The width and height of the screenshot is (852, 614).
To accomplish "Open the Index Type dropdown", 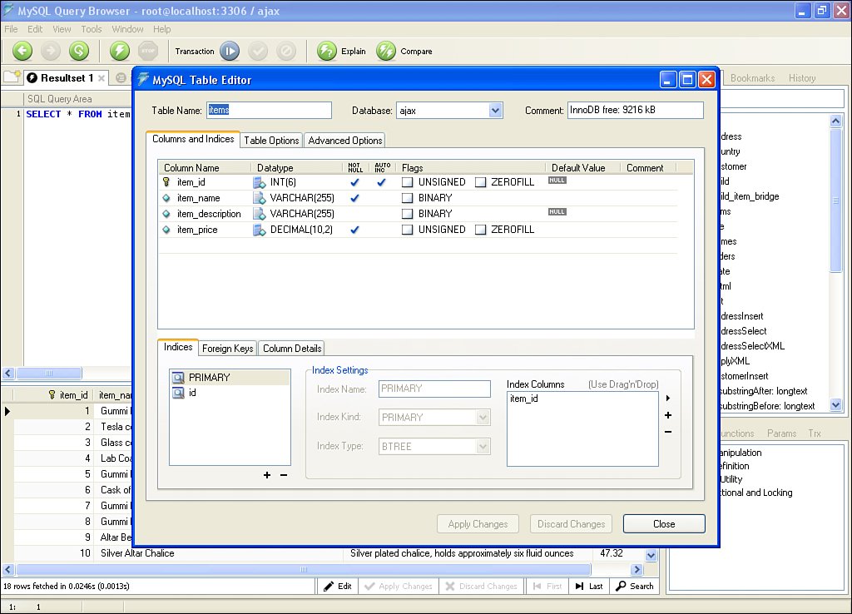I will pyautogui.click(x=483, y=446).
